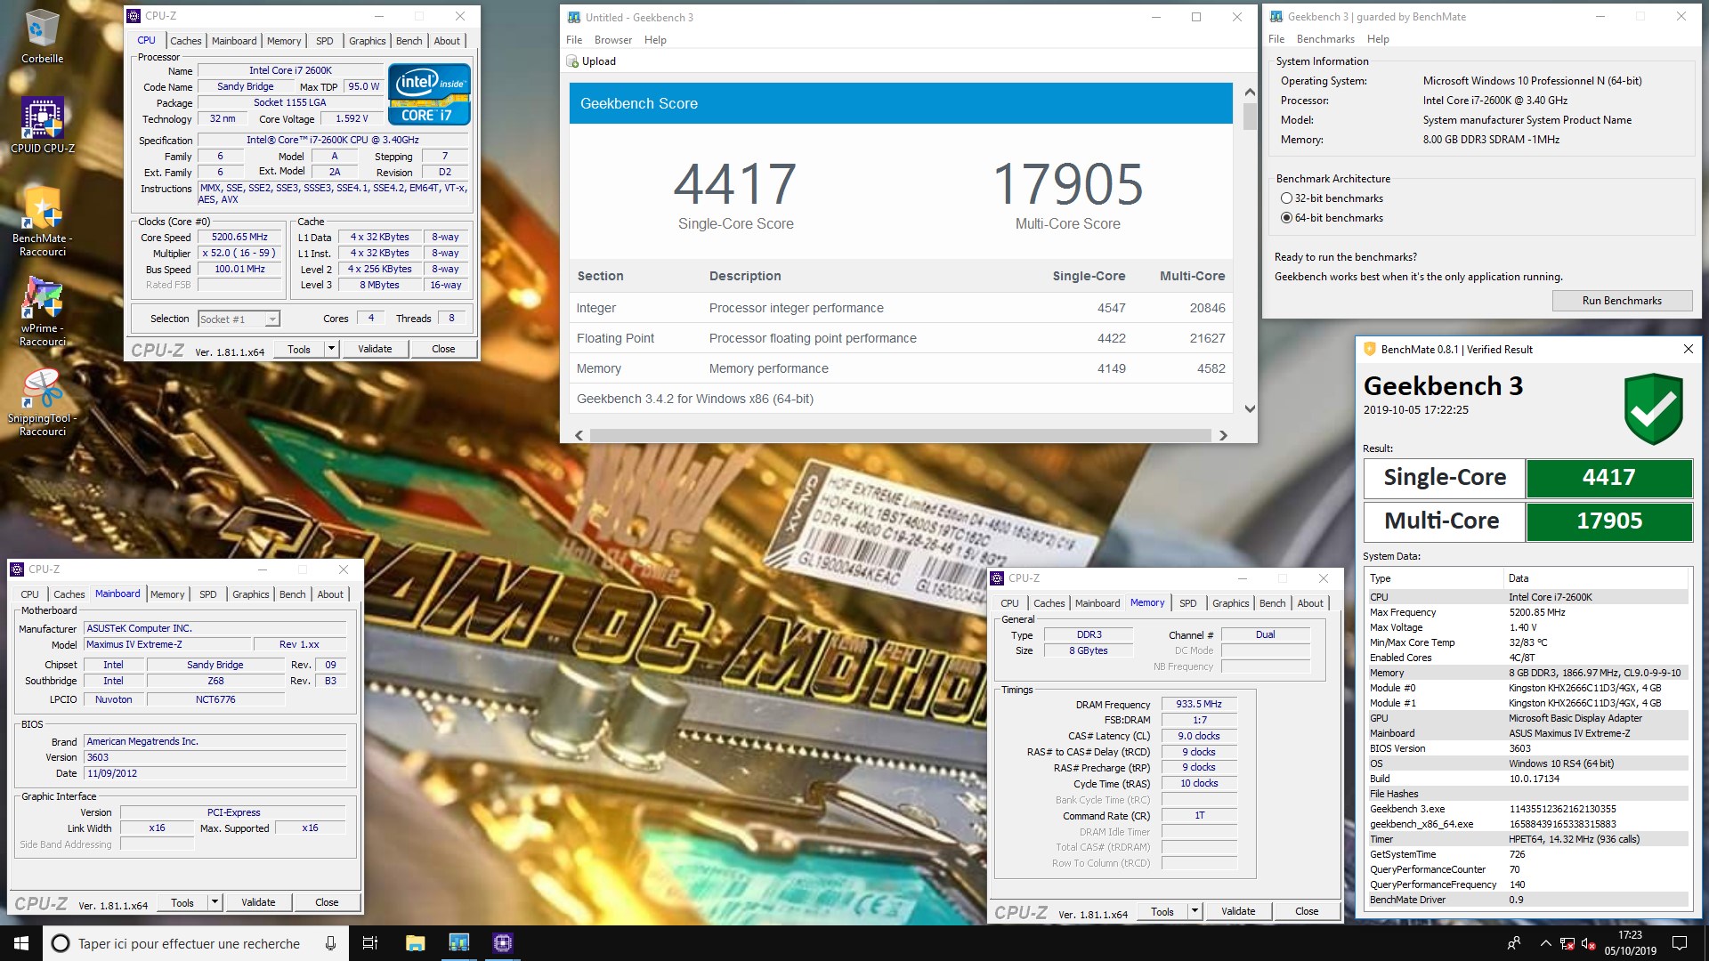Open the Corbeille recycle bin icon
1709x961 pixels.
42,36
